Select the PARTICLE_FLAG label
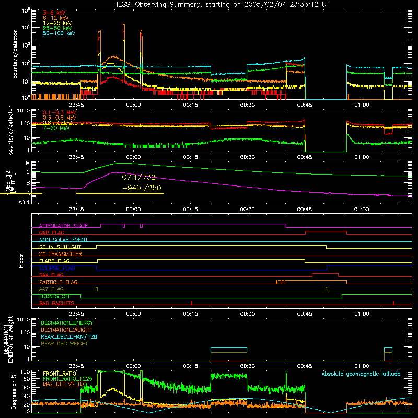This screenshot has height=418, width=418. pos(59,282)
